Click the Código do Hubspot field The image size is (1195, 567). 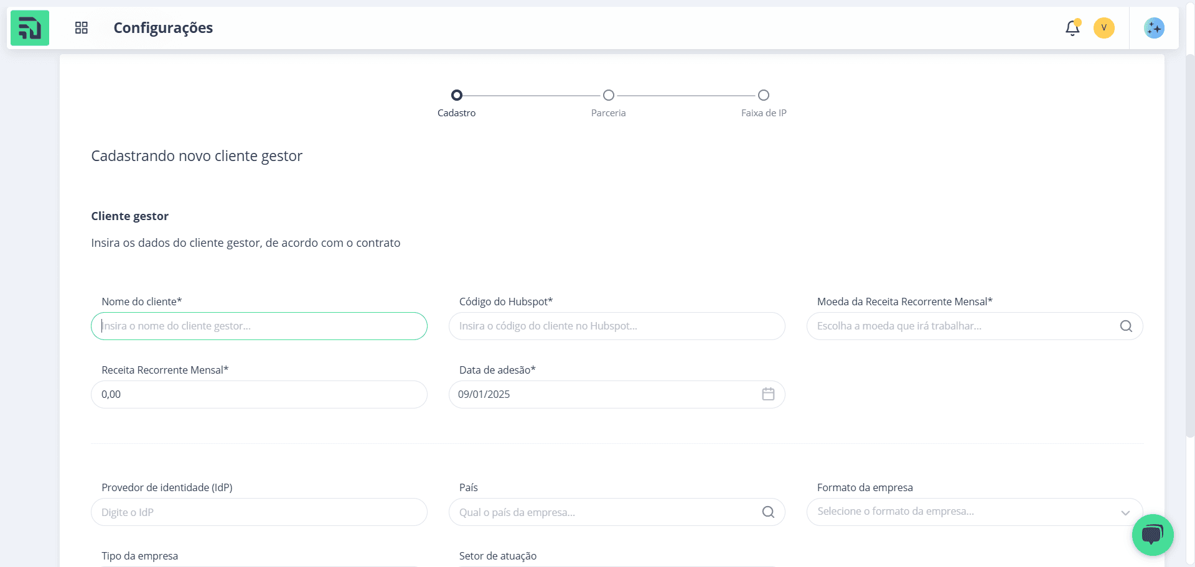(617, 326)
